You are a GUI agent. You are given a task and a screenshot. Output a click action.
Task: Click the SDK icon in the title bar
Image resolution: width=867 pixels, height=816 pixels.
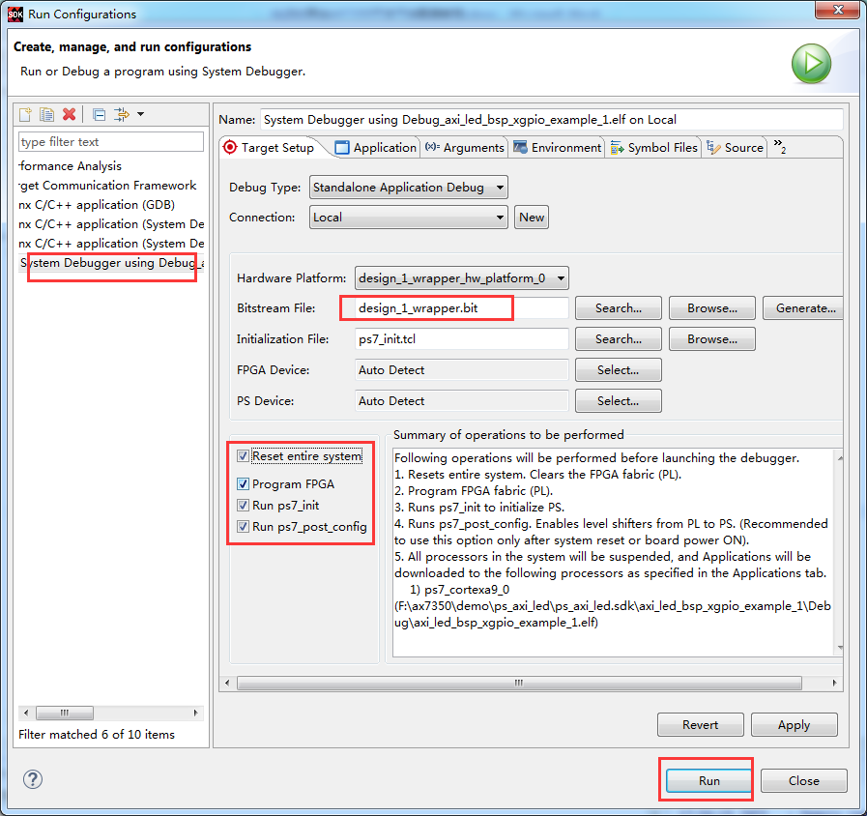14,14
